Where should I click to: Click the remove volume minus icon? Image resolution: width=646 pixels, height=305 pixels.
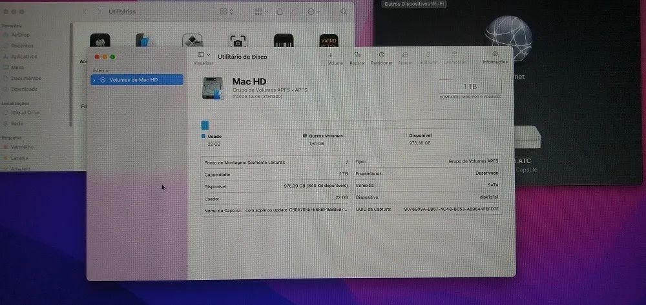[340, 55]
